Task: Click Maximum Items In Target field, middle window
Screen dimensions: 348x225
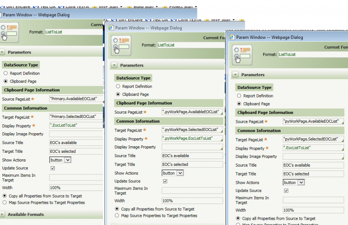Action: coord(192,191)
